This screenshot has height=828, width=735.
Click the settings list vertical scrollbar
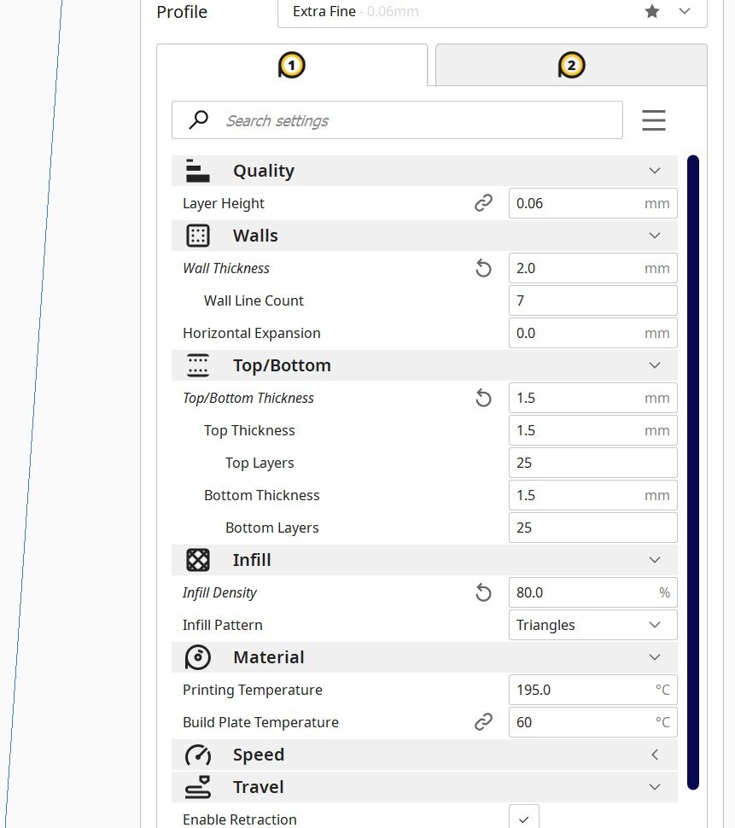[x=693, y=473]
